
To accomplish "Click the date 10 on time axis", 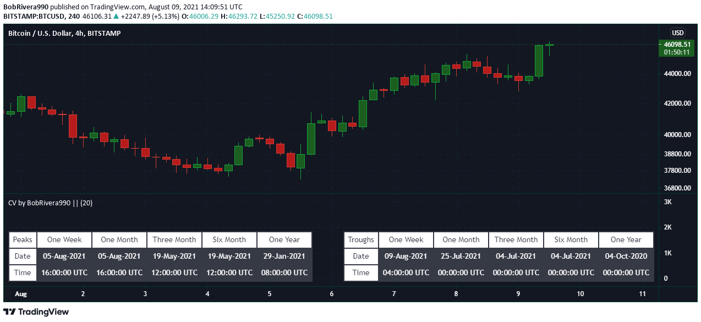I will (580, 294).
